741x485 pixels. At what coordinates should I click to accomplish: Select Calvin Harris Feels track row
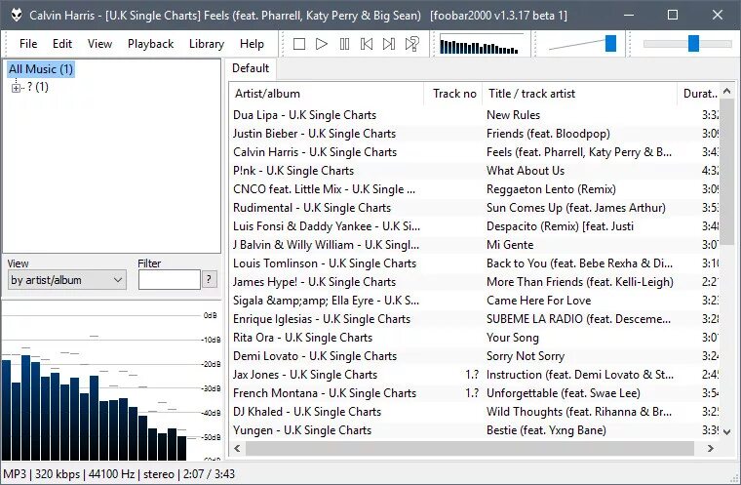click(x=475, y=152)
